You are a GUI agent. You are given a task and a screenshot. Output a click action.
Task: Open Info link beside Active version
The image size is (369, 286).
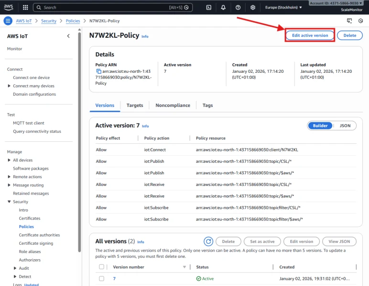coord(145,126)
